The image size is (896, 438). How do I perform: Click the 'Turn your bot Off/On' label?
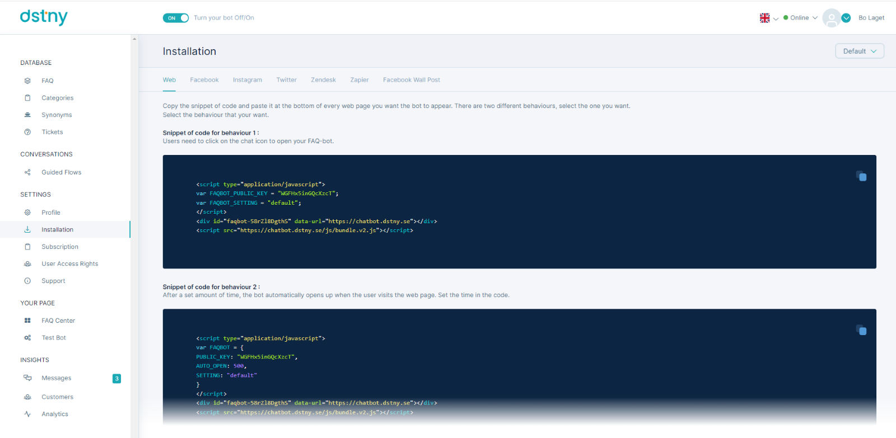[224, 18]
